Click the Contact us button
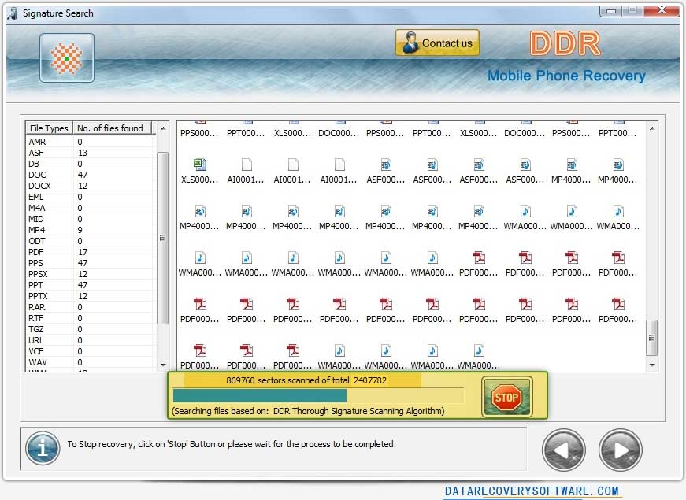The width and height of the screenshot is (686, 500). click(437, 43)
